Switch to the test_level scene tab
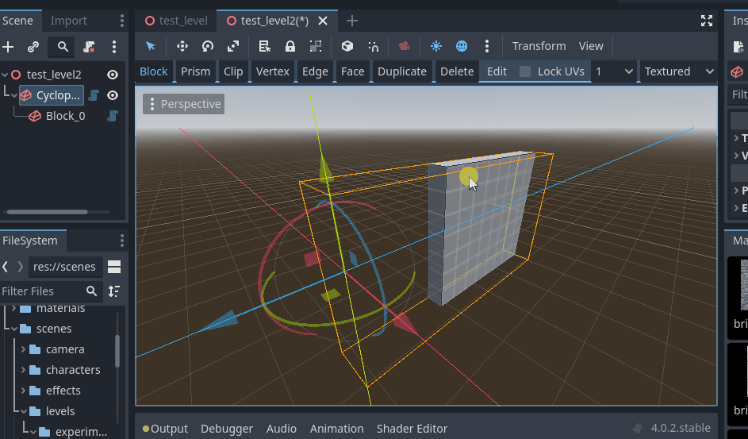 [x=176, y=21]
